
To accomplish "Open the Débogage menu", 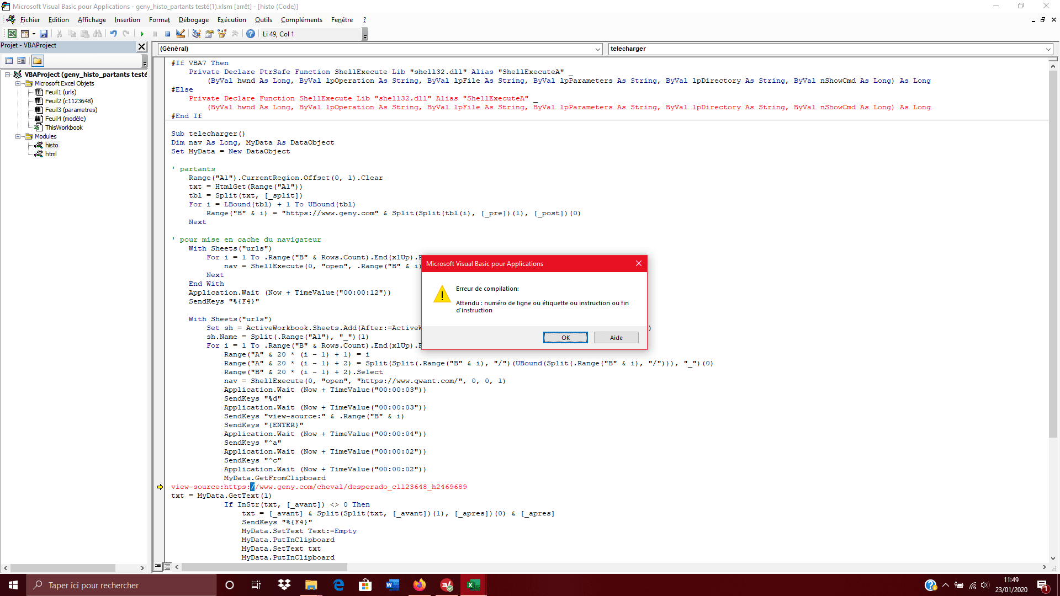I will (x=193, y=20).
